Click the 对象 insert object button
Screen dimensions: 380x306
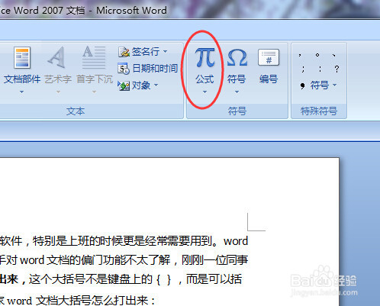[x=134, y=85]
